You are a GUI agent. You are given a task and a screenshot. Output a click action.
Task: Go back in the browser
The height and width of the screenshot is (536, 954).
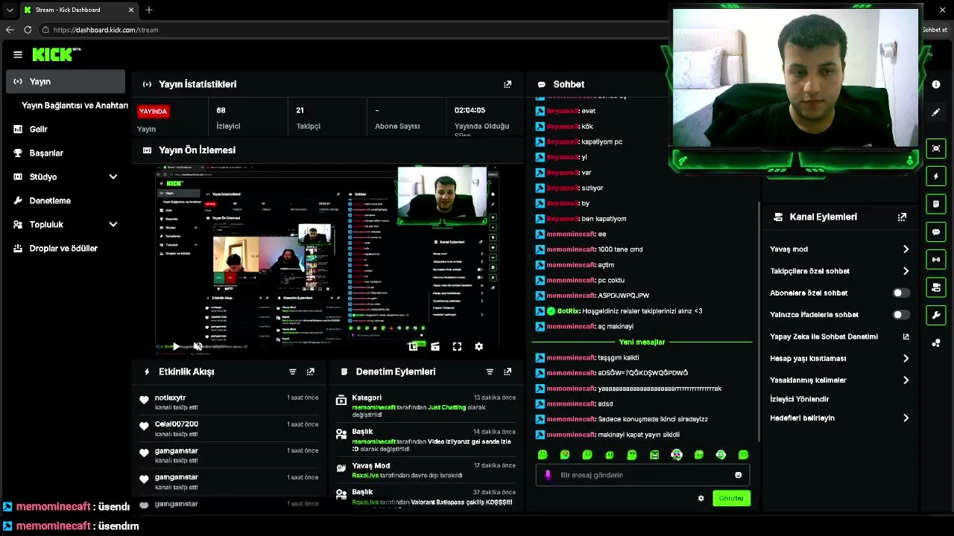pyautogui.click(x=9, y=30)
